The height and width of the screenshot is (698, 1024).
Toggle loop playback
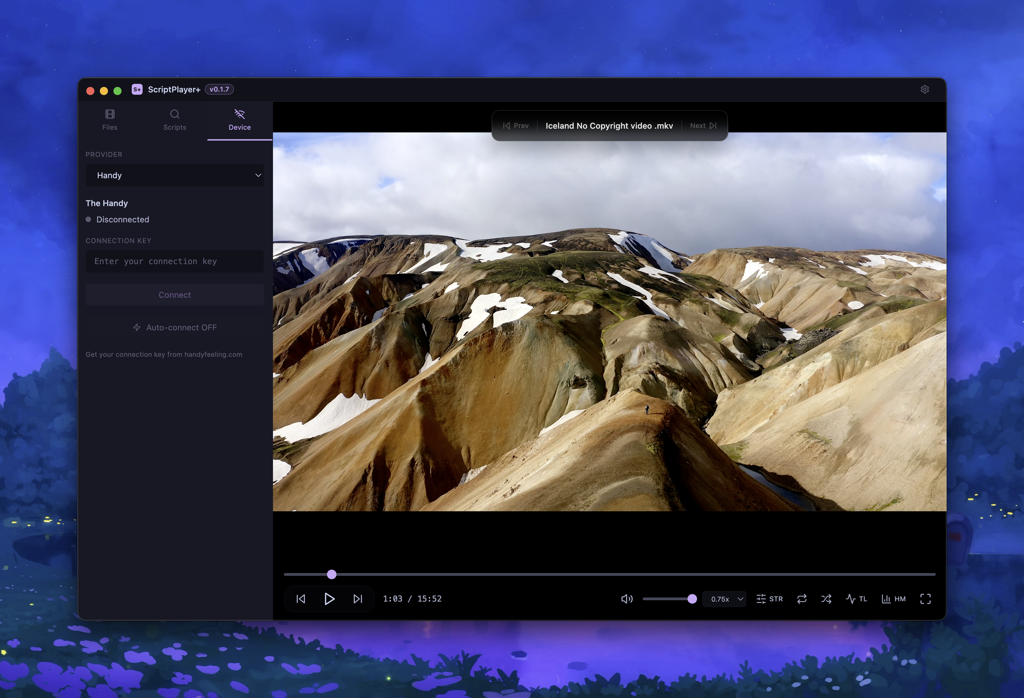click(x=802, y=599)
